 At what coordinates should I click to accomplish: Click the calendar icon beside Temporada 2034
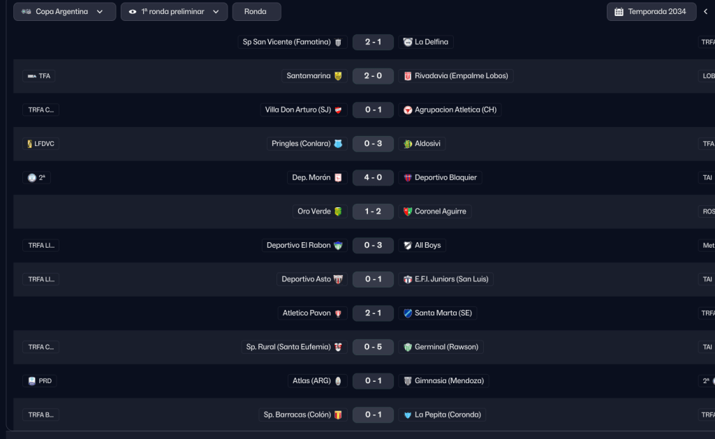pyautogui.click(x=619, y=12)
